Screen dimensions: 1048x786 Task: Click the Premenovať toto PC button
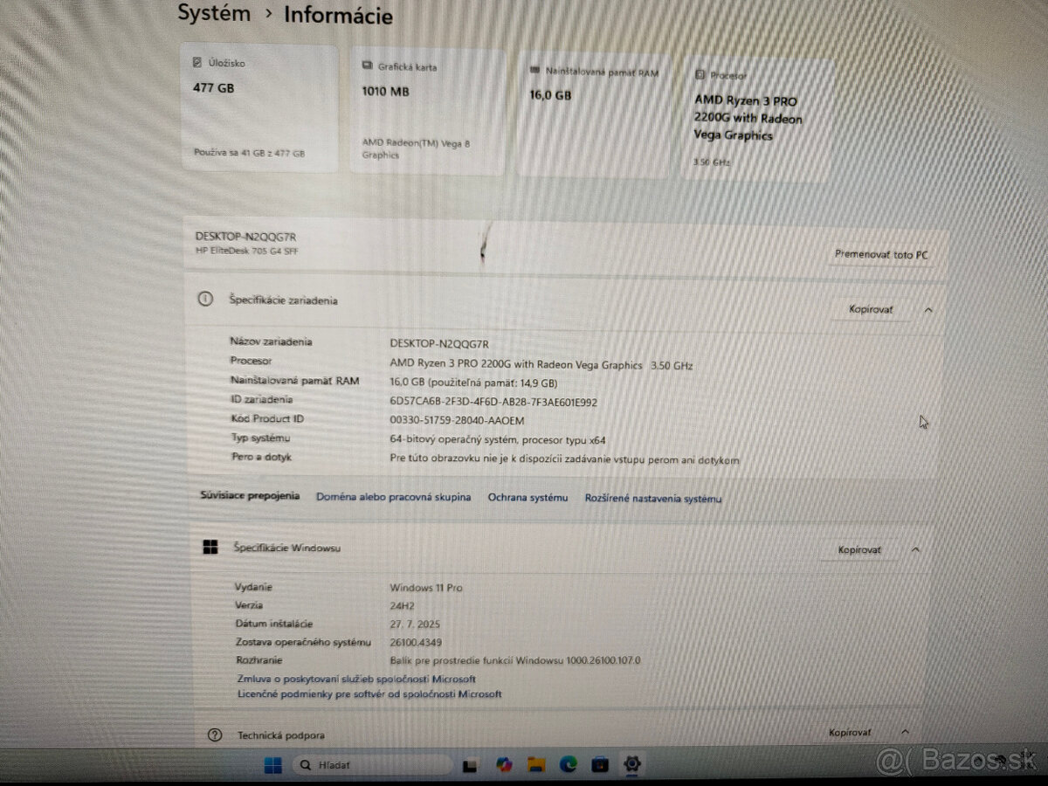tap(881, 254)
